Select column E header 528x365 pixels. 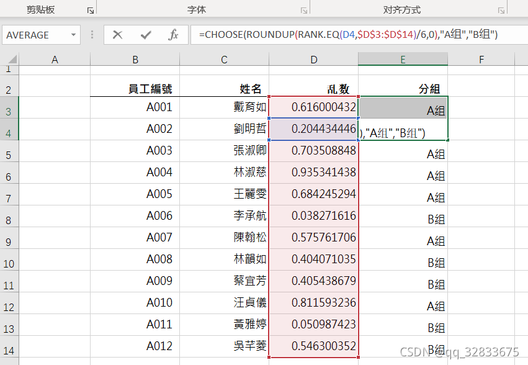(403, 60)
